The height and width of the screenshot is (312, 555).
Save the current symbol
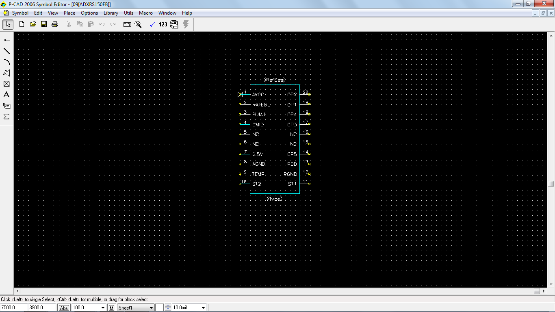(44, 24)
